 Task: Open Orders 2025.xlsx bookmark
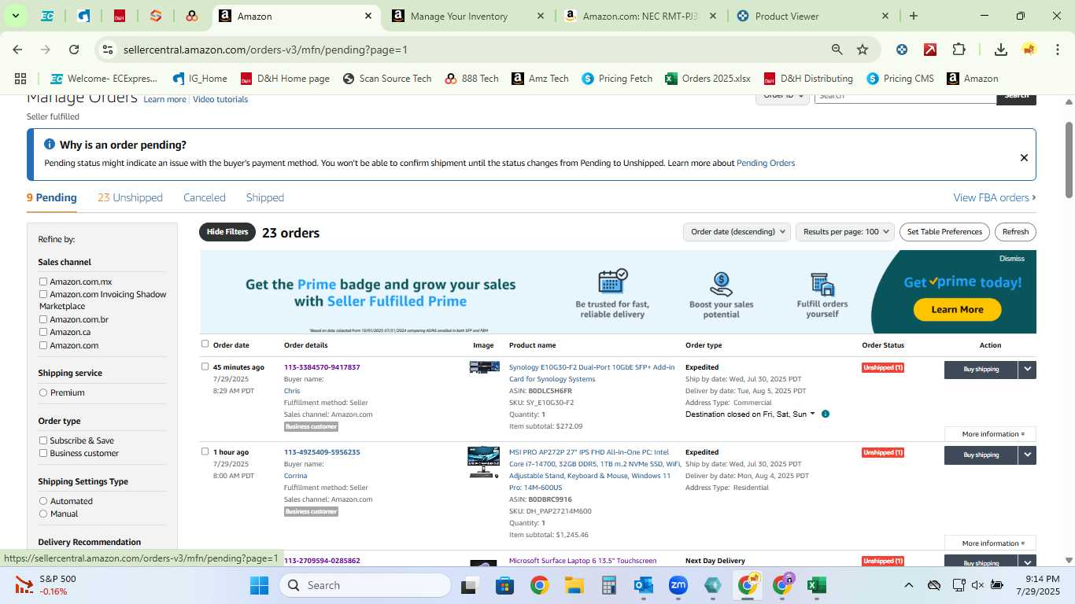coord(708,79)
